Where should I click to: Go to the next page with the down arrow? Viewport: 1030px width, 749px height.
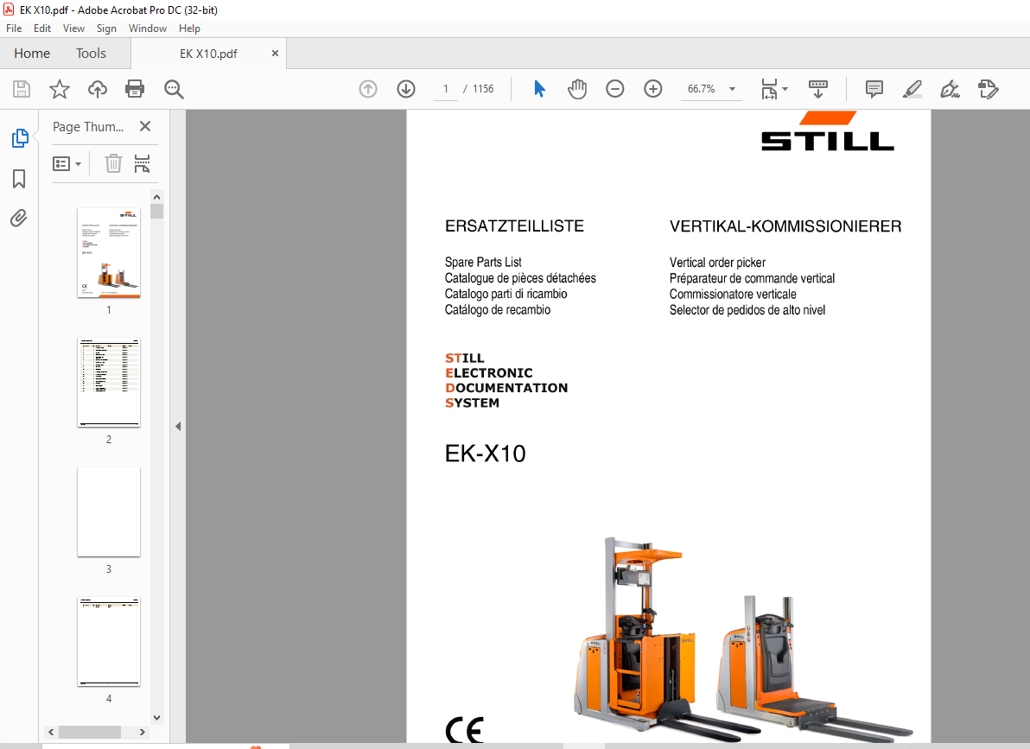pos(406,89)
